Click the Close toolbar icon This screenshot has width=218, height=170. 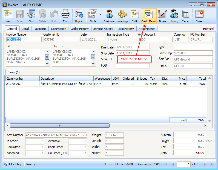pos(199,14)
